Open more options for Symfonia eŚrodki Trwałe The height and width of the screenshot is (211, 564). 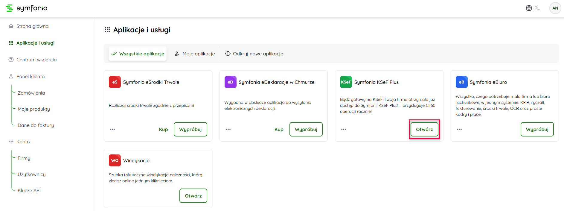[112, 129]
